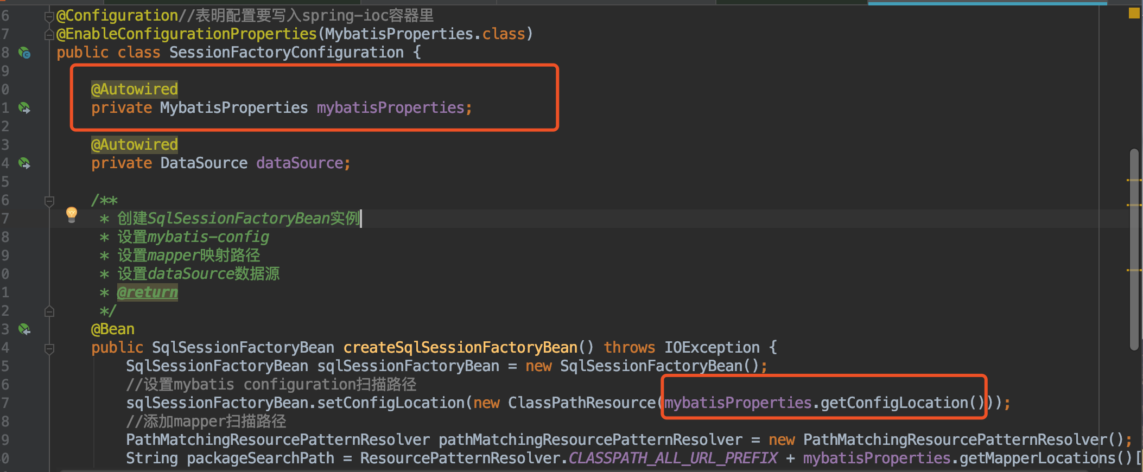The height and width of the screenshot is (472, 1143).
Task: Click ClassPathResource constructor call
Action: click(582, 403)
